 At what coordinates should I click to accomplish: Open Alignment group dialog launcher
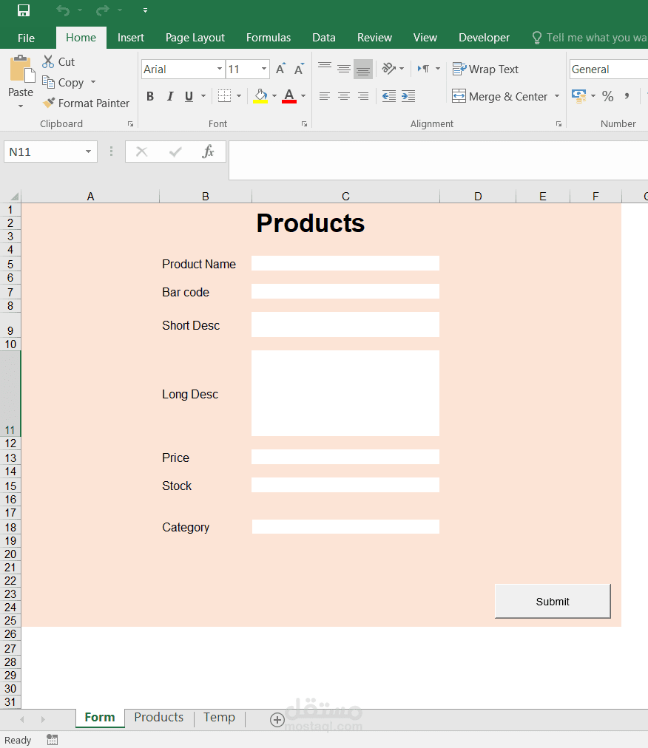[558, 124]
